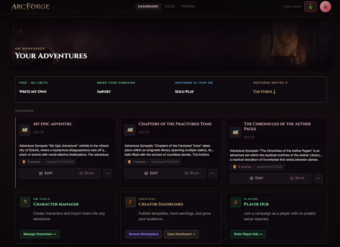Click the scroll icon beside 7 scenes
The image size is (340, 247).
pos(129,162)
